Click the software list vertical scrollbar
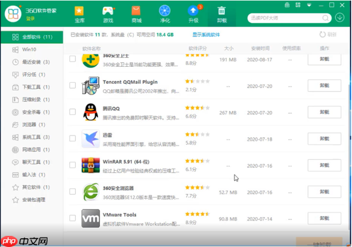Viewport: 352px width, 247px height. 349,157
